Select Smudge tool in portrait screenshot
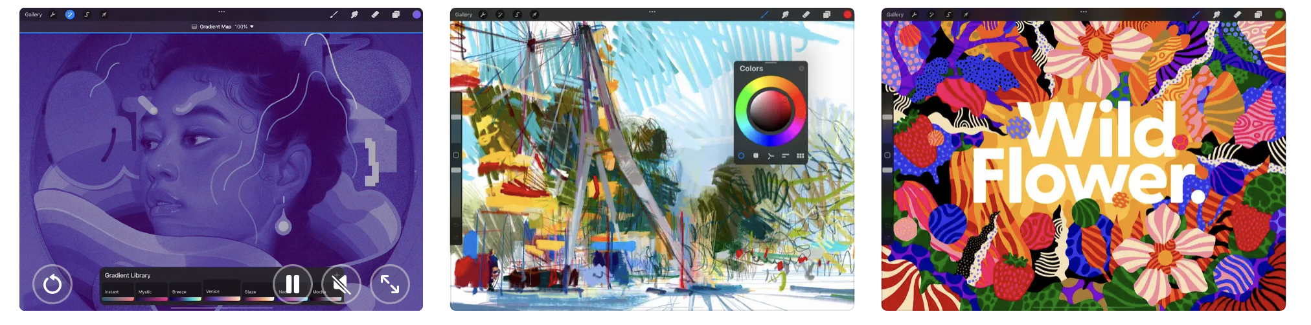The width and height of the screenshot is (1311, 325). (354, 14)
